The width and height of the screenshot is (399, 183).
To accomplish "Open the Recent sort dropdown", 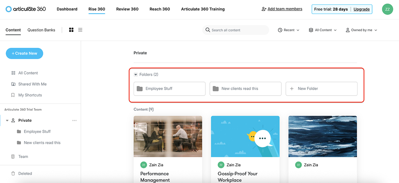I will 288,30.
